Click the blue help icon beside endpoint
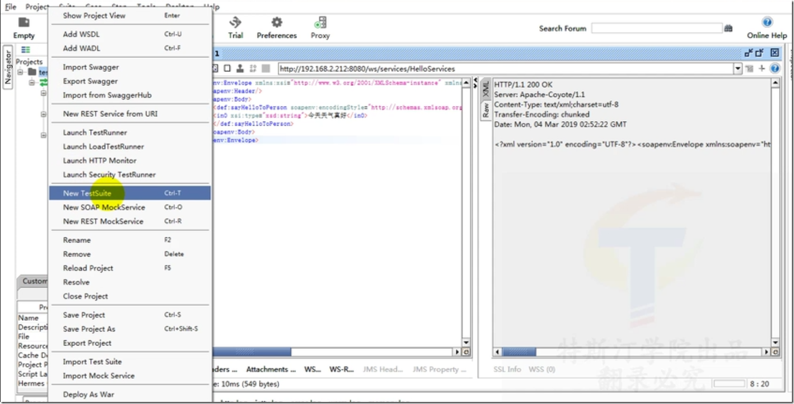The image size is (794, 404). click(775, 68)
